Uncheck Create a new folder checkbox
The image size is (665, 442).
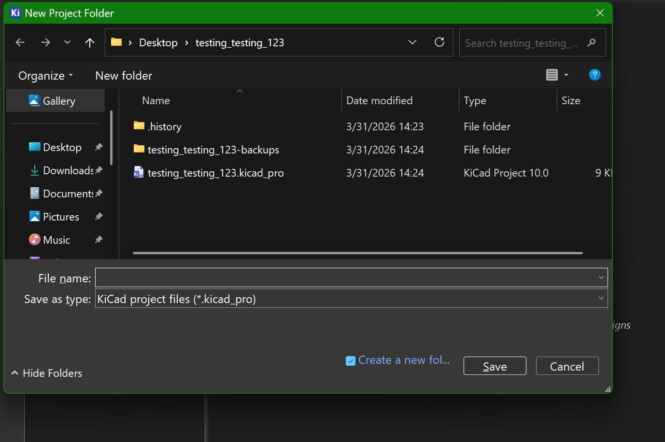point(351,360)
